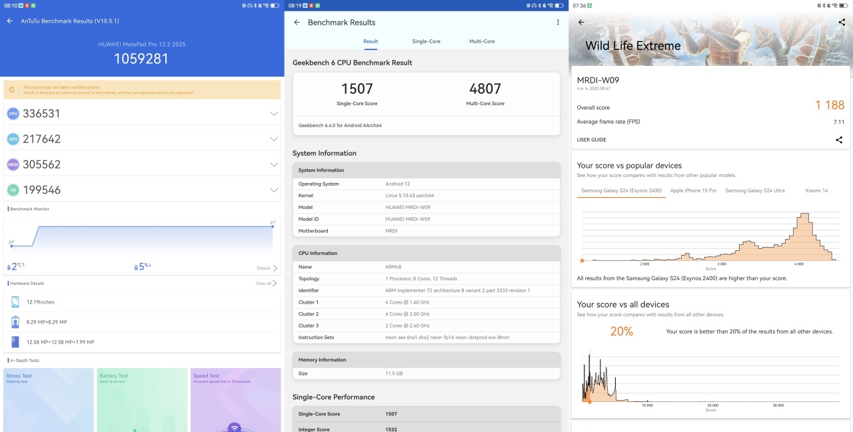
Task: Tap the battery indicator in AnTuTu's status bar
Action: pos(276,5)
